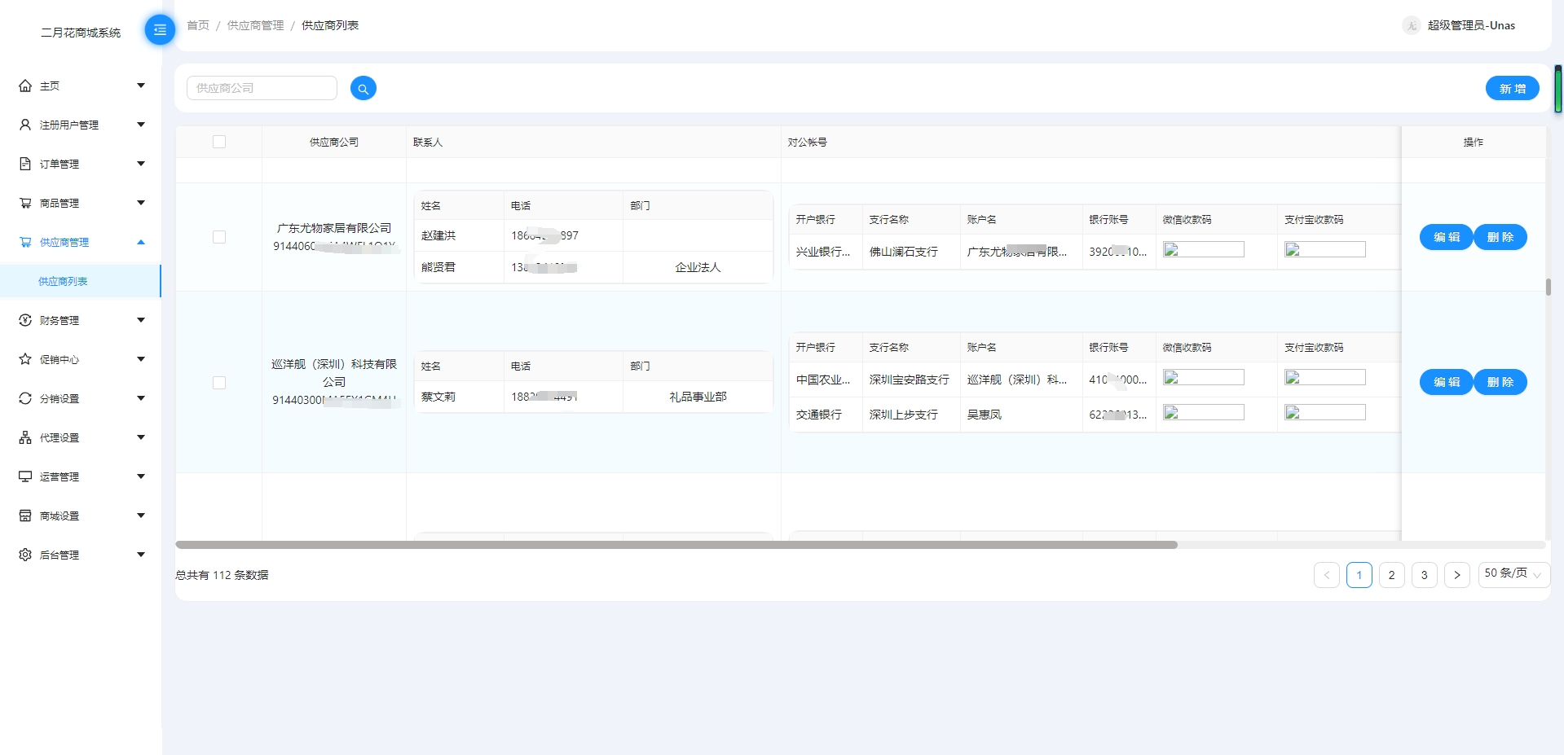Image resolution: width=1564 pixels, height=755 pixels.
Task: Click the gear icon beside 后台管理
Action: point(25,555)
